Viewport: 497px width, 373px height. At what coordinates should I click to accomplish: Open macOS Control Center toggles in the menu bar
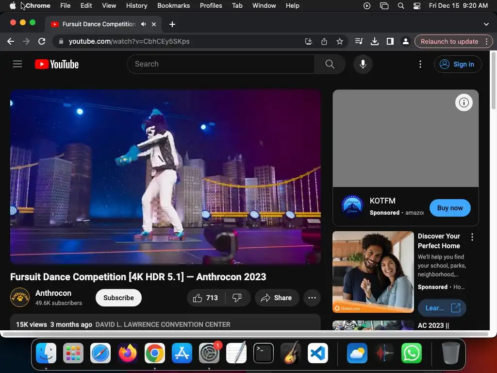tap(416, 6)
